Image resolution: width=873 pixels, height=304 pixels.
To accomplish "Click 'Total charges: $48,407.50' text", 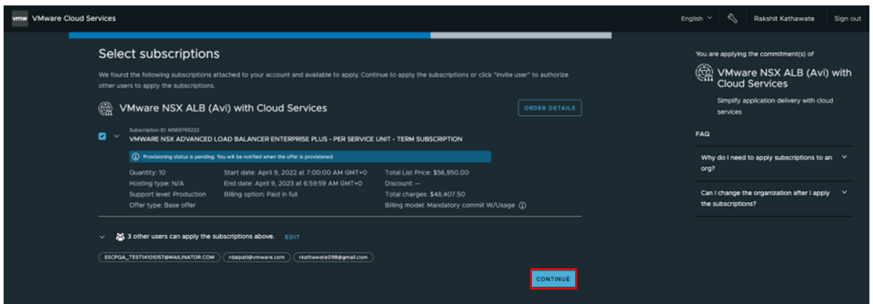I will coord(425,194).
